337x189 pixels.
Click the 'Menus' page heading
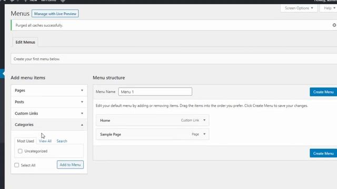click(x=20, y=14)
